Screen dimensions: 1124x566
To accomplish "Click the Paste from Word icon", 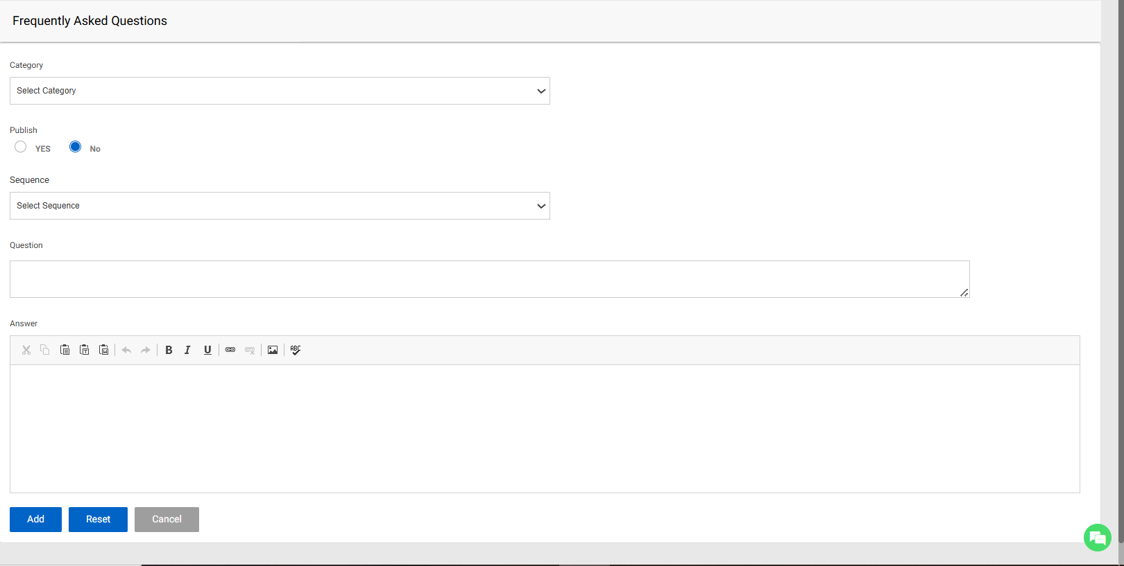I will 103,350.
